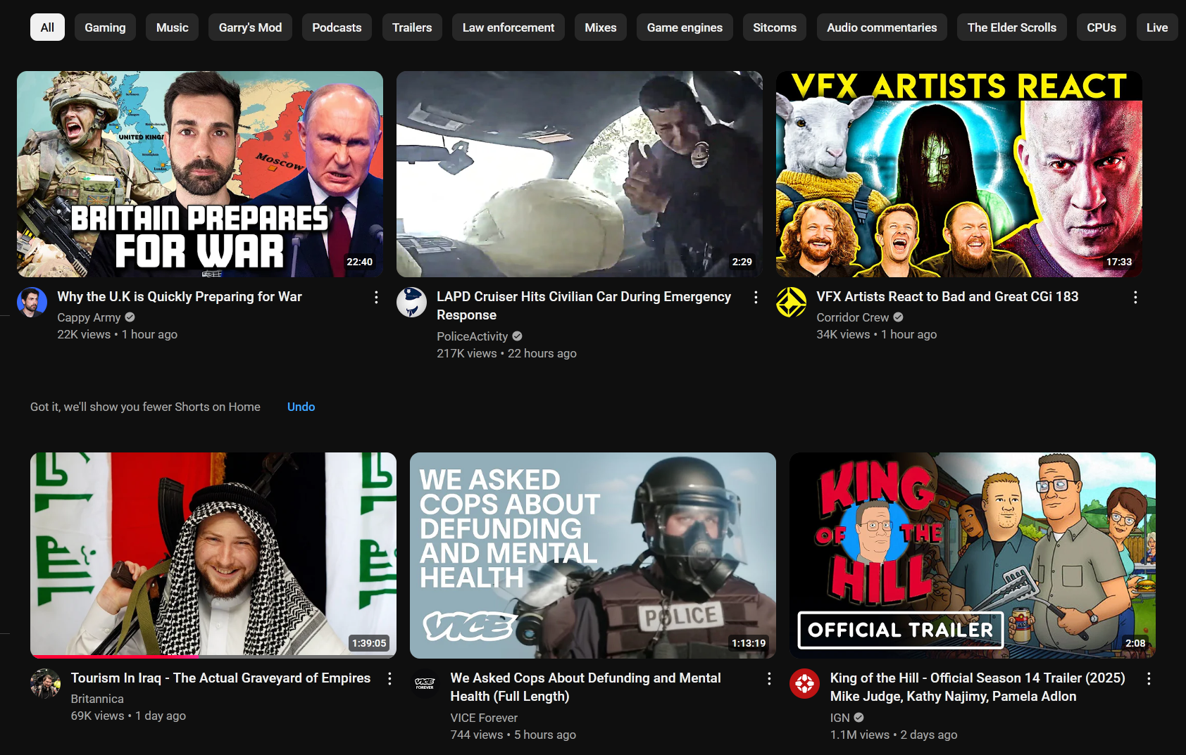Open title Why the U.K is Quickly Preparing for War
1186x755 pixels.
click(x=180, y=297)
